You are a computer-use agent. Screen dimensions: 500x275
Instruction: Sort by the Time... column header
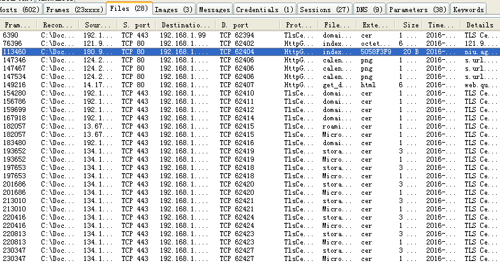[x=441, y=25]
